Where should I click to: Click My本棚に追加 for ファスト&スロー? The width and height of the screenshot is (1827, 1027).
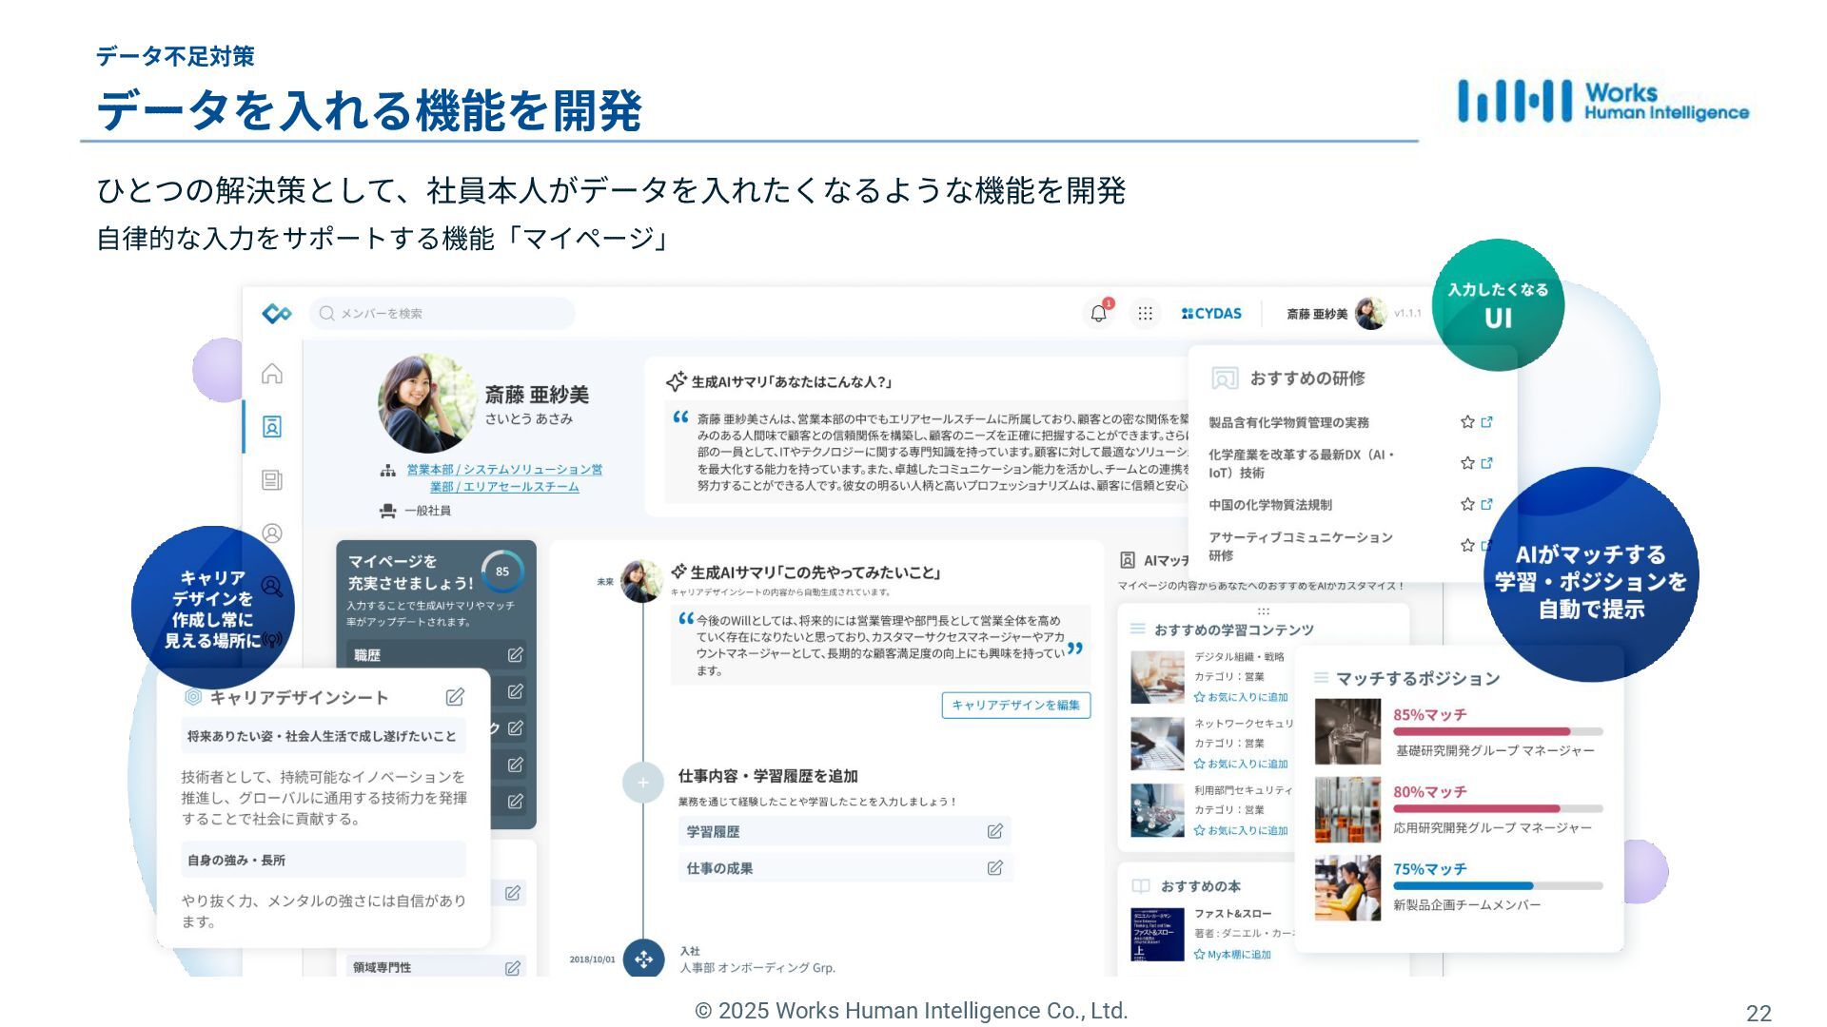[1233, 955]
